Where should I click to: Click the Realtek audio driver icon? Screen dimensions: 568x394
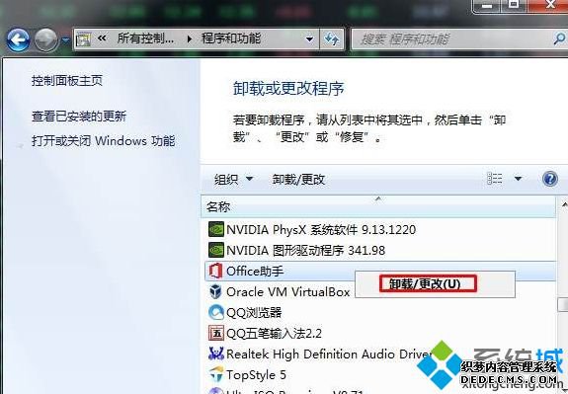tap(216, 354)
